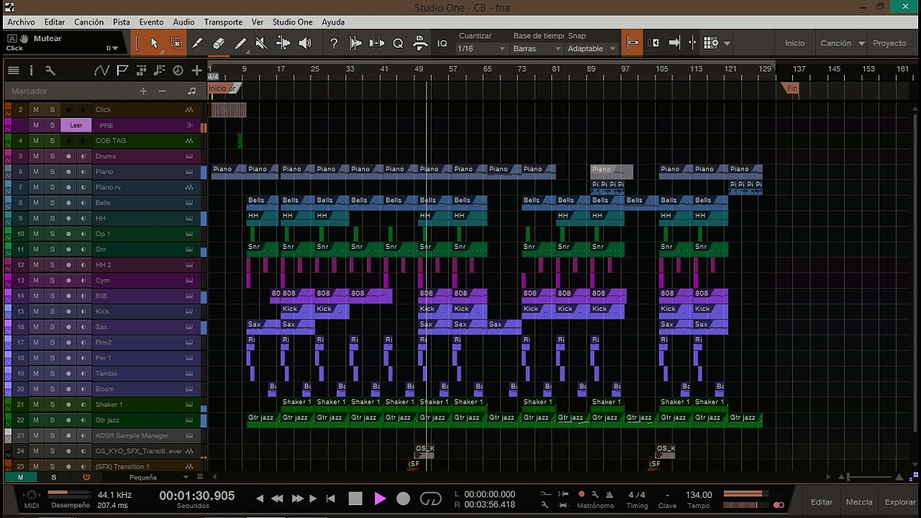The image size is (921, 518).
Task: Solo the Kick track
Action: (x=52, y=312)
